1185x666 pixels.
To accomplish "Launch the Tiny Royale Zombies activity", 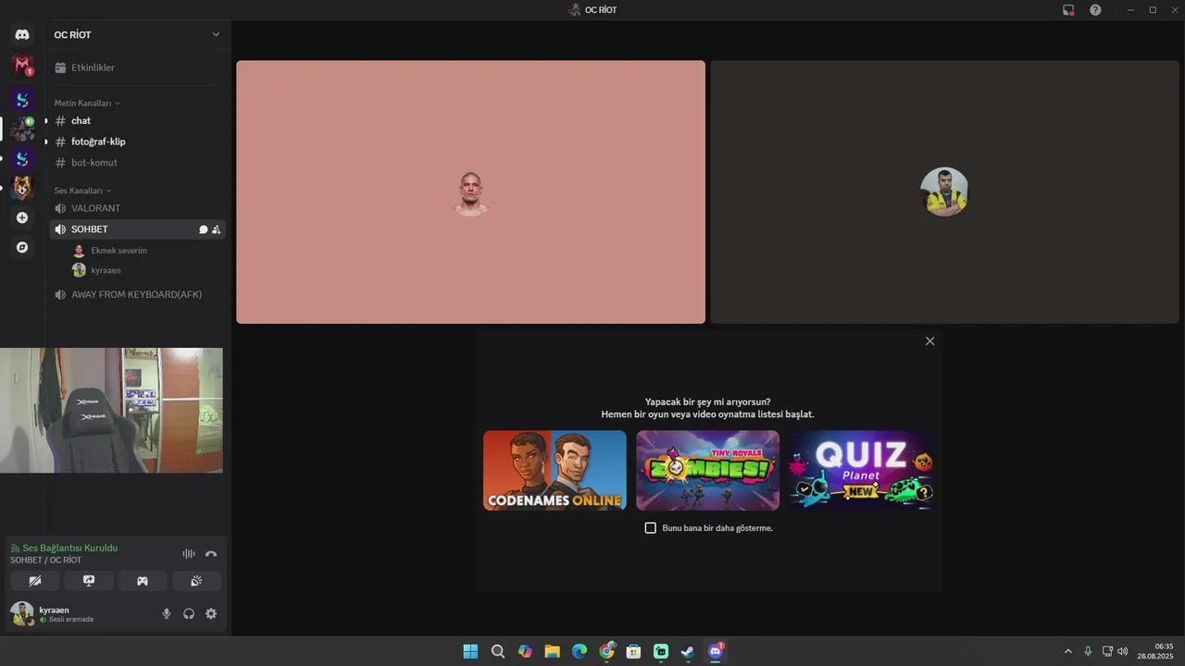I will pos(707,471).
